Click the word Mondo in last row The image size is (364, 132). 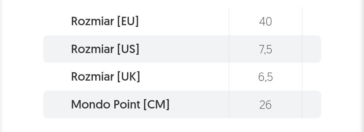point(91,104)
